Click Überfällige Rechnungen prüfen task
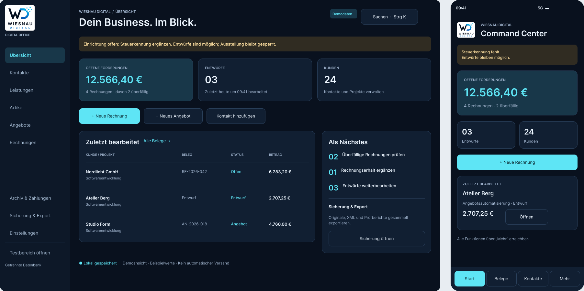This screenshot has height=291, width=584. click(373, 155)
